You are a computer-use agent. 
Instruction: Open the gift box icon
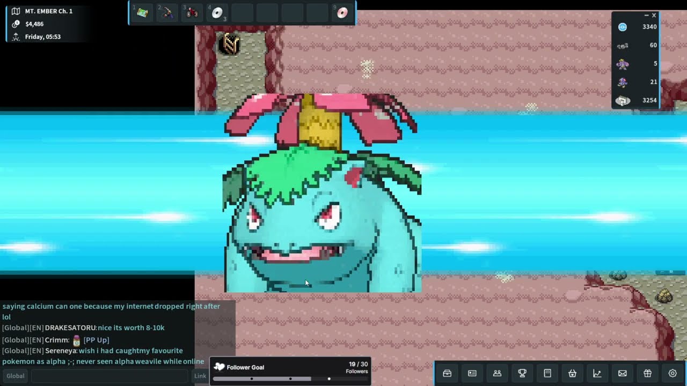pos(647,373)
